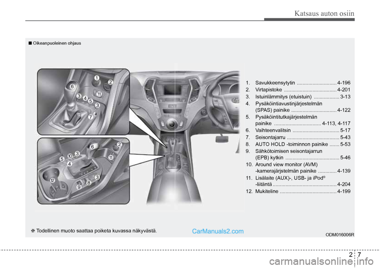Click the figure code "ODM016006R"
This screenshot has height=268, width=380.
340,235
